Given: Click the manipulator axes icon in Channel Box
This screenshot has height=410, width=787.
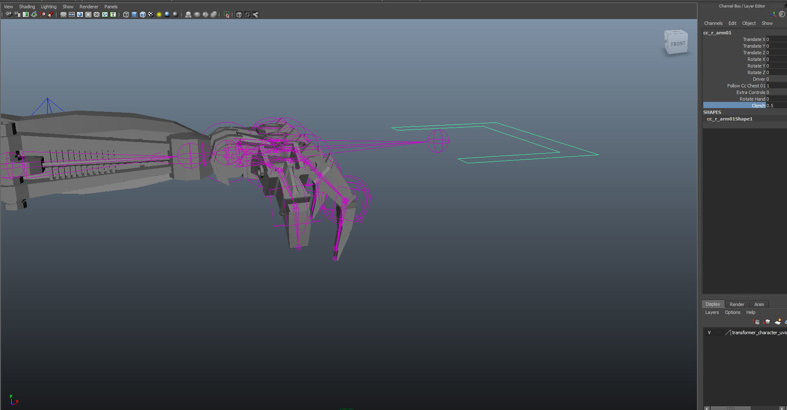Looking at the screenshot, I should [773, 14].
